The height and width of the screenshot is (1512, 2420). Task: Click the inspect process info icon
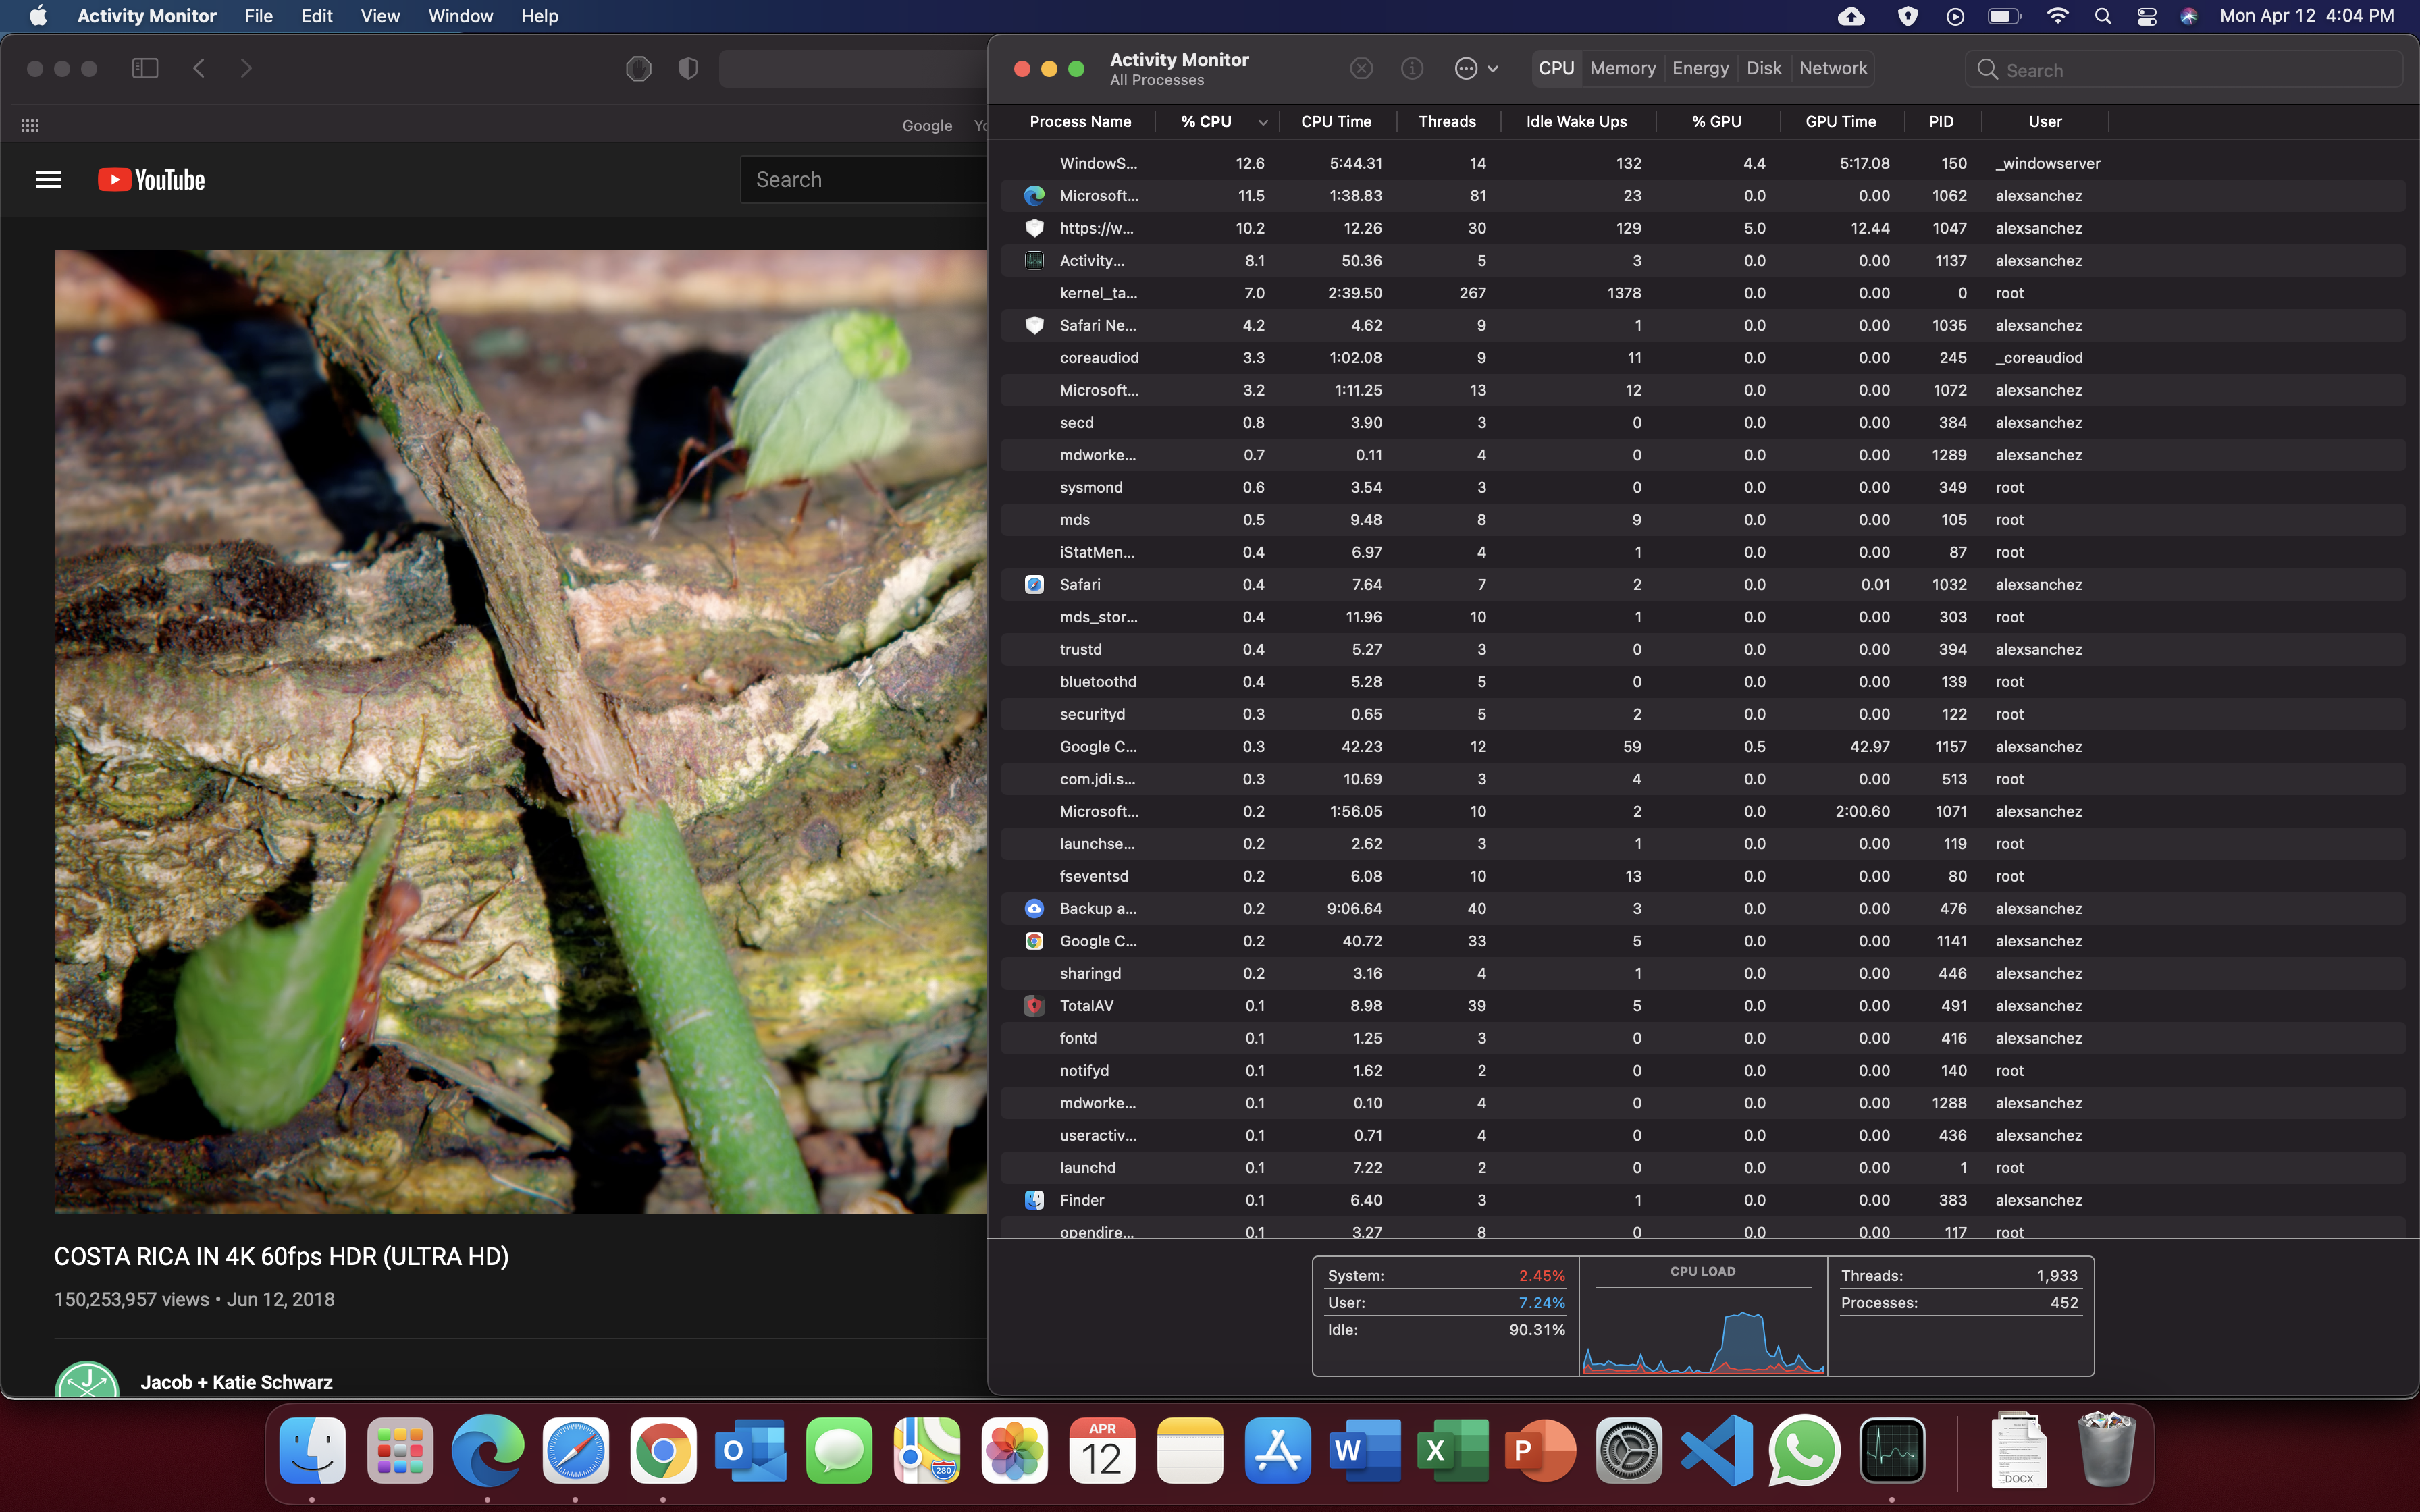tap(1412, 68)
